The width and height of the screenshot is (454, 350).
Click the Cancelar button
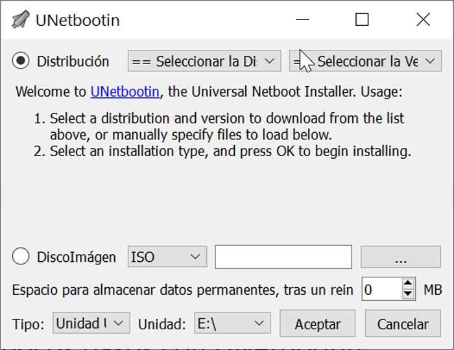click(x=403, y=323)
